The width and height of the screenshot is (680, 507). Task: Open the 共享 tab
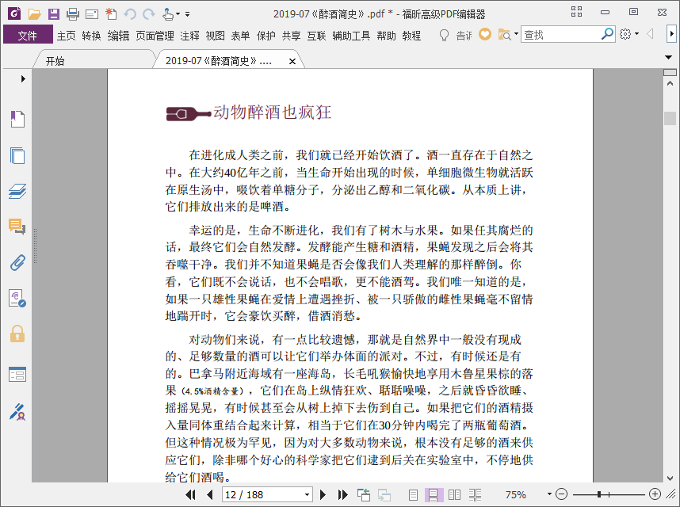tap(291, 36)
